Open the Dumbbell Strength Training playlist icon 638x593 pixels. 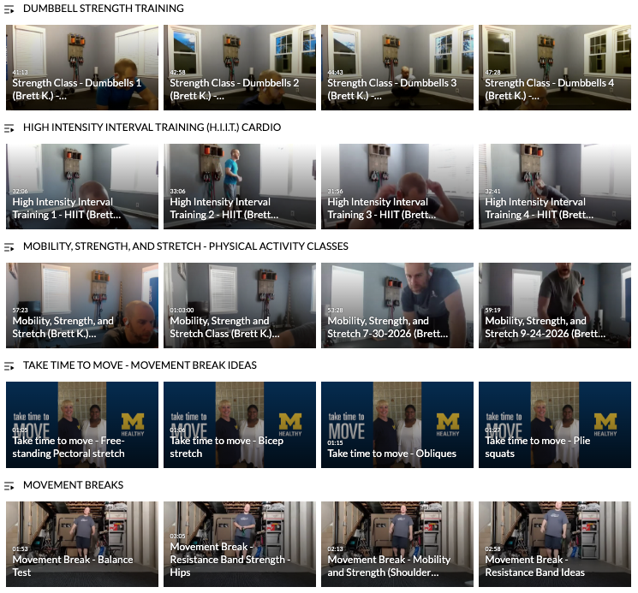(x=9, y=9)
